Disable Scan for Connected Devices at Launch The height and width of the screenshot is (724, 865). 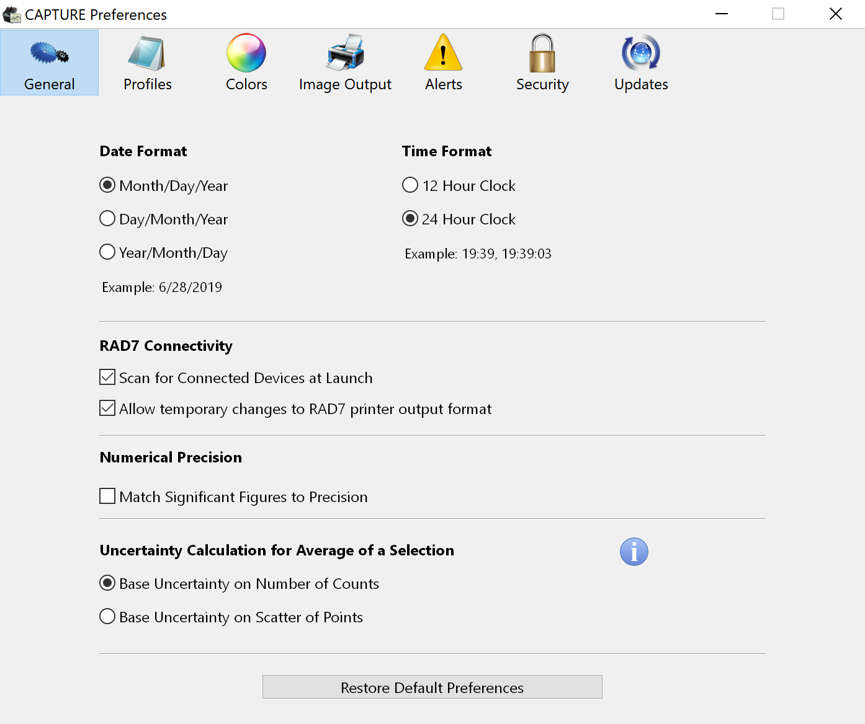(x=107, y=377)
